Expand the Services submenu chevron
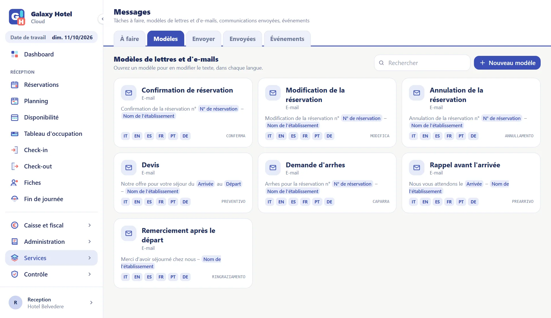 90,258
